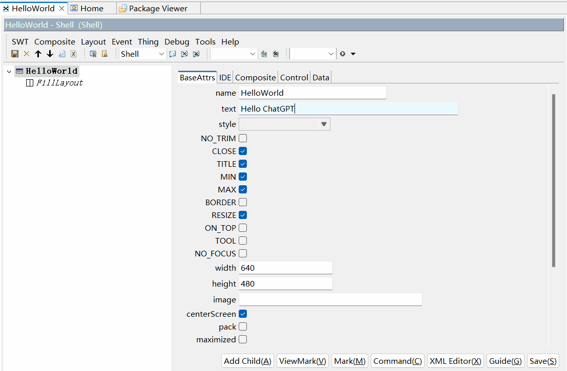Click the move up arrow icon

click(38, 54)
